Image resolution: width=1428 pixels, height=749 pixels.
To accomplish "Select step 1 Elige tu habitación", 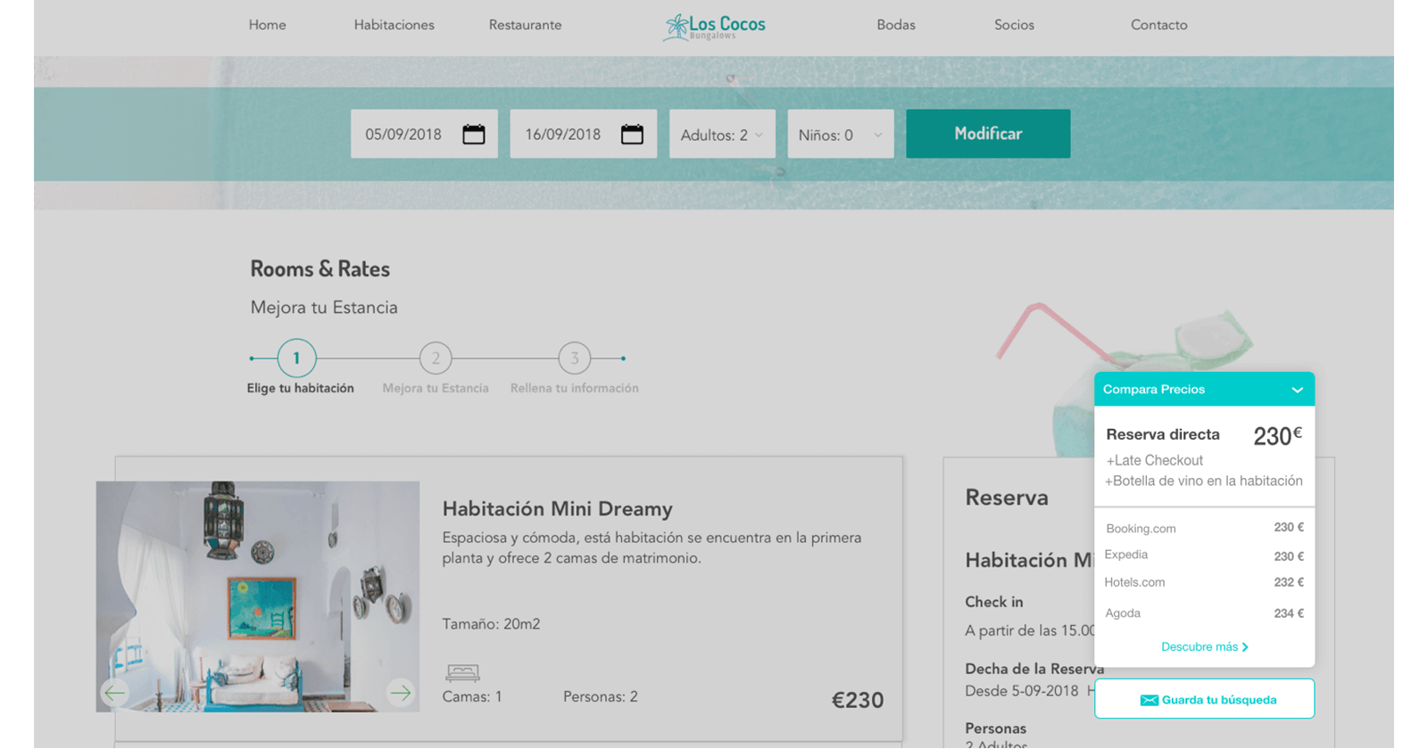I will pyautogui.click(x=296, y=358).
